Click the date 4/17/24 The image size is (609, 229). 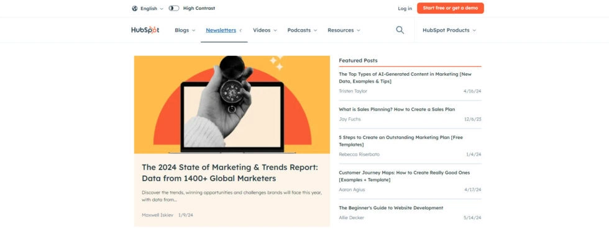pyautogui.click(x=473, y=189)
